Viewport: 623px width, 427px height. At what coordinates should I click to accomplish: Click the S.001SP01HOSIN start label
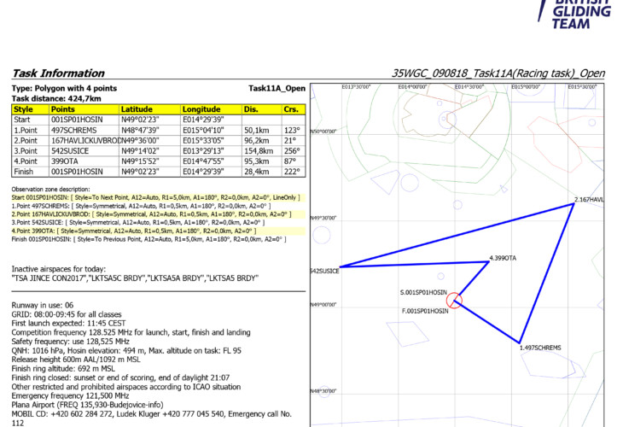point(424,292)
